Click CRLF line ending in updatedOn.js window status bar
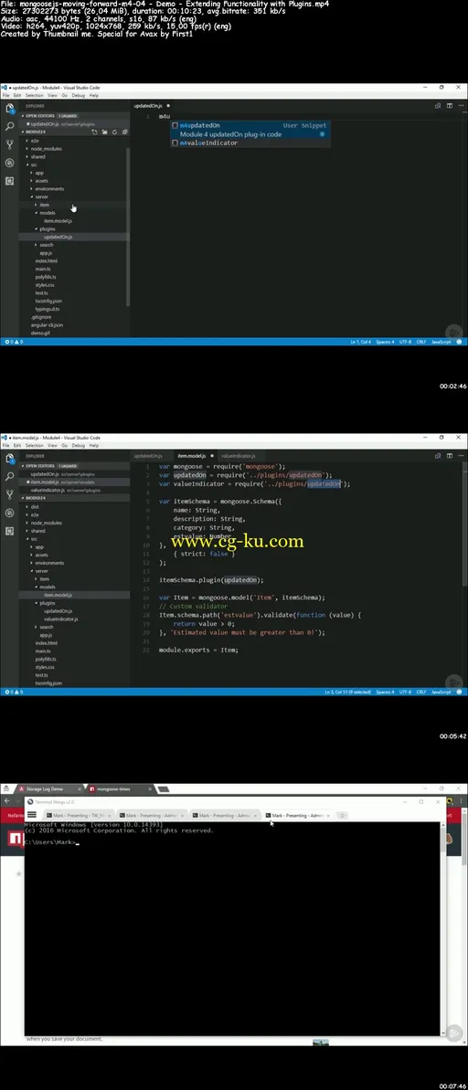 420,342
